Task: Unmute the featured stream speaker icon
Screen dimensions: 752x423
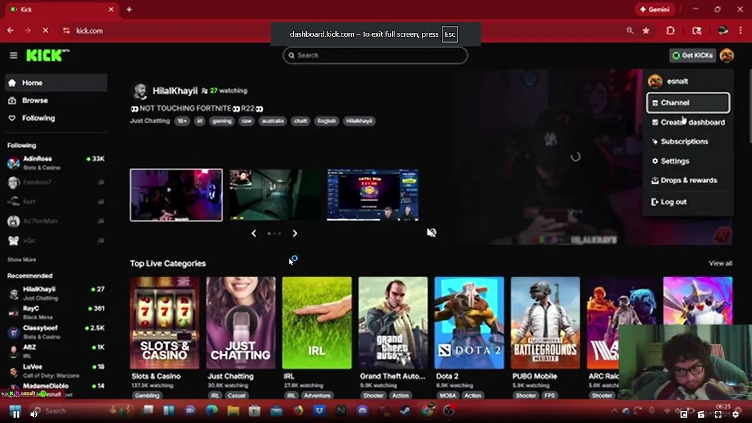Action: (432, 233)
